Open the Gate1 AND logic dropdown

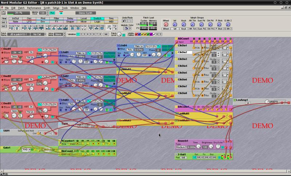coord(26,150)
